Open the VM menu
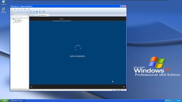182x102 pixels. tap(22, 9)
